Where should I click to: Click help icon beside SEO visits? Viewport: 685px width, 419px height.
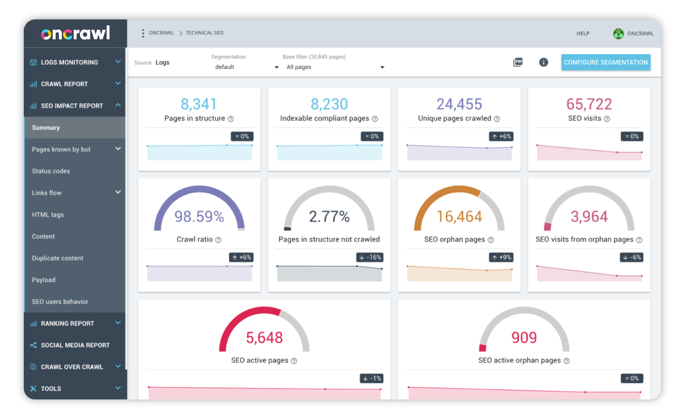click(607, 119)
